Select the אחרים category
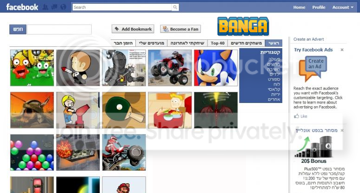The image size is (360, 193). pos(274,99)
